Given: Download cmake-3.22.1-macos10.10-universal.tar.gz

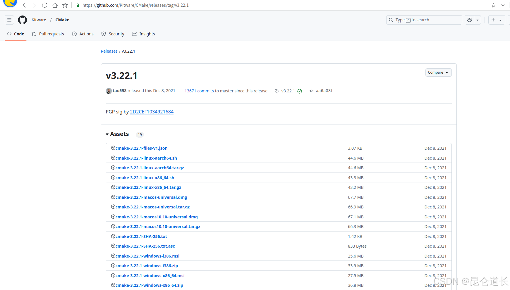Looking at the screenshot, I should point(158,227).
